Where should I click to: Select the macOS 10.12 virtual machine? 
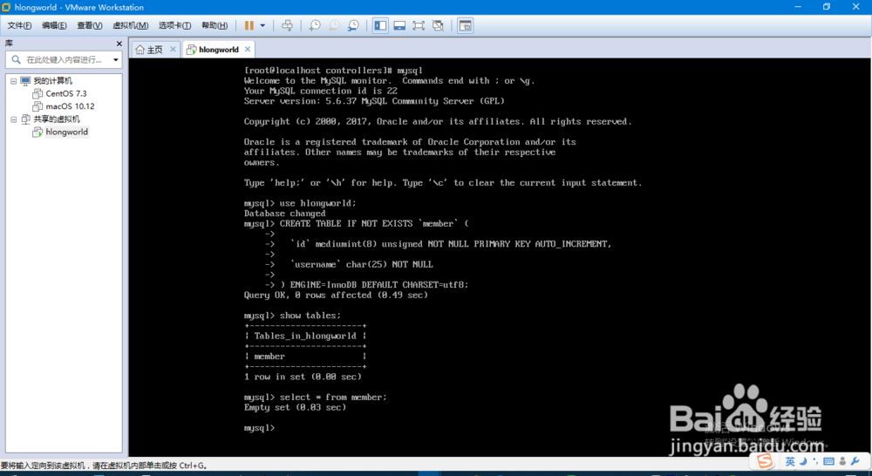(x=70, y=106)
